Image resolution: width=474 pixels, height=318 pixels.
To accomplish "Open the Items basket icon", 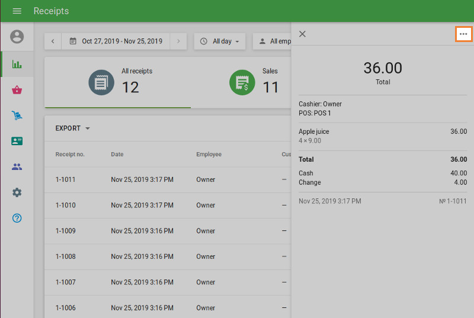I will (17, 90).
